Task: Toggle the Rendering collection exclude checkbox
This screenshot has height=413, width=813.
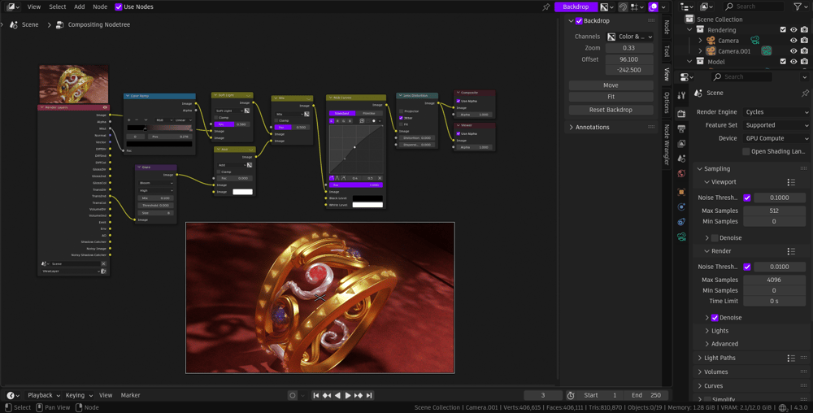Action: pyautogui.click(x=783, y=30)
